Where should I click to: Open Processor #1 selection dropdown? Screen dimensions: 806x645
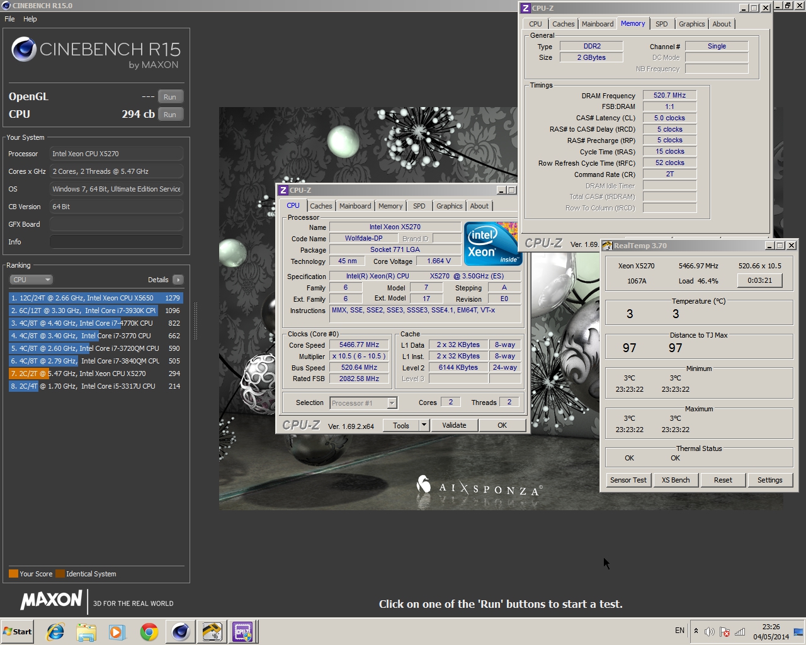(x=363, y=403)
